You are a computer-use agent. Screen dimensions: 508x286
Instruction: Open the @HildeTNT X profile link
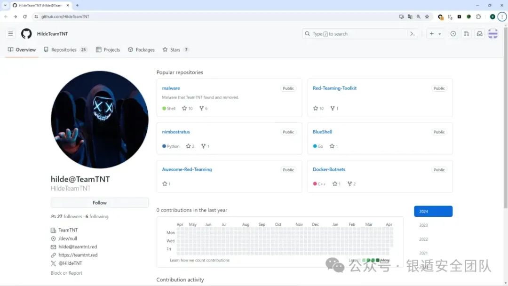coord(70,263)
